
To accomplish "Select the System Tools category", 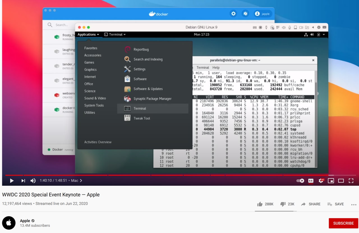I will 94,105.
